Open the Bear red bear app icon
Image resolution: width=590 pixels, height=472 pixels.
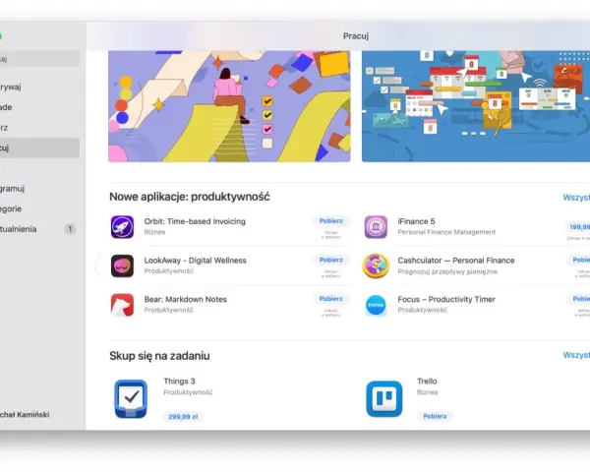pos(122,305)
